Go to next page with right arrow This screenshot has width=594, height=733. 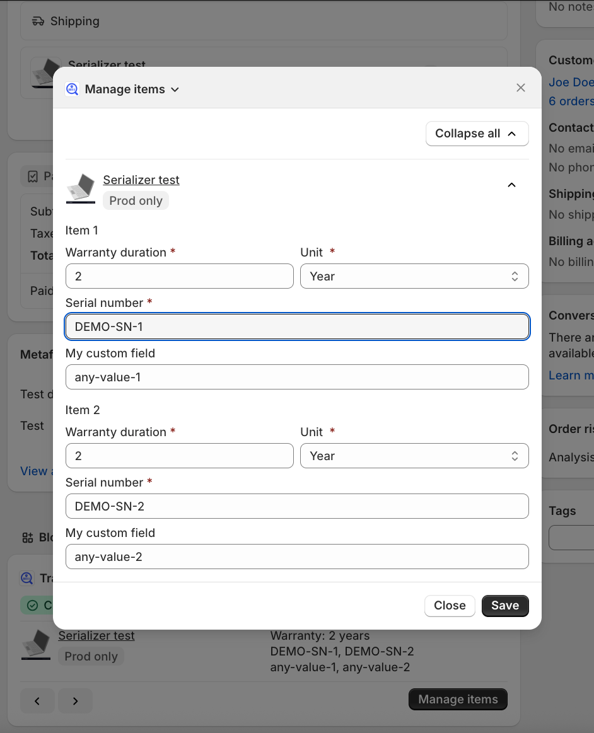[x=75, y=701]
